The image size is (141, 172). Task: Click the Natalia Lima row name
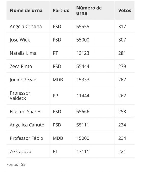23,53
